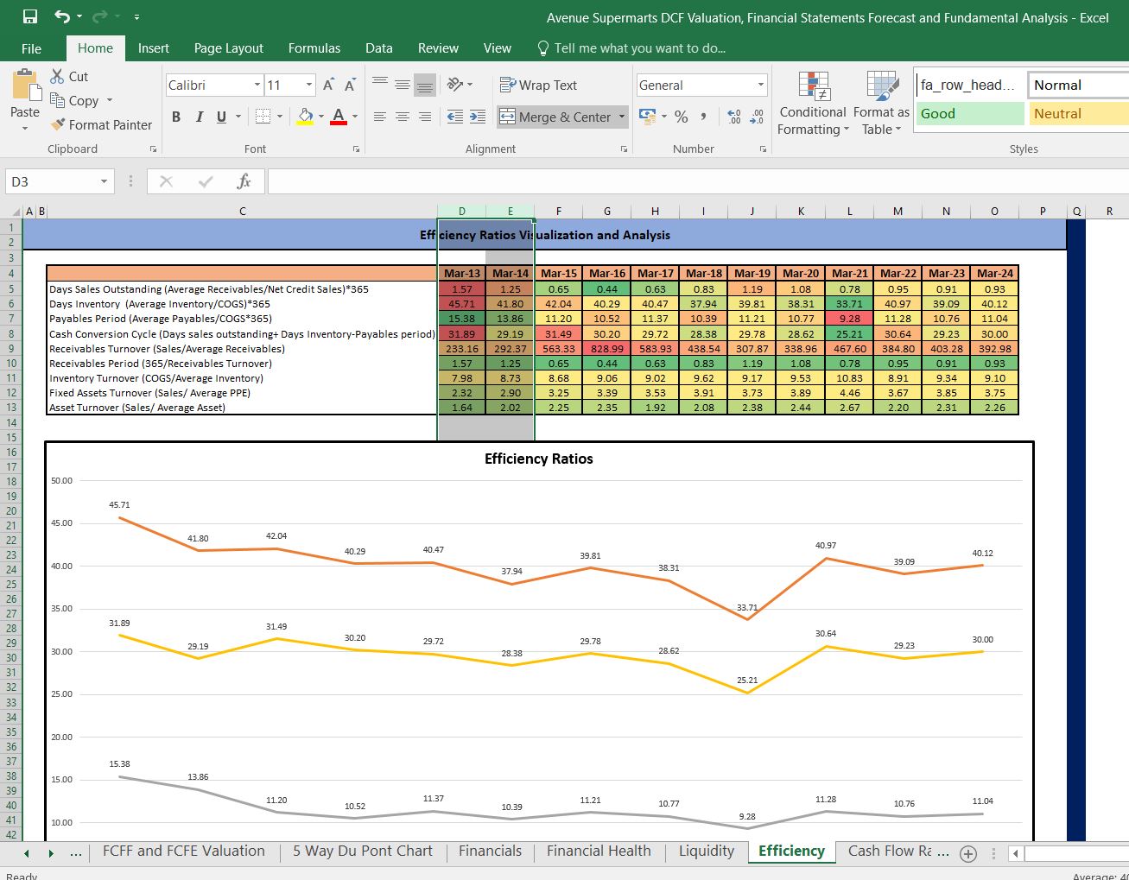Apply the Neutral cell style
The height and width of the screenshot is (880, 1129).
pyautogui.click(x=1078, y=113)
